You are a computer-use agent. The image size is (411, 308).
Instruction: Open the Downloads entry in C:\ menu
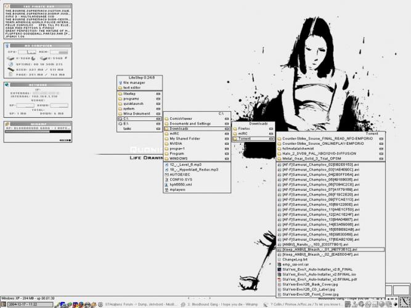pyautogui.click(x=197, y=129)
